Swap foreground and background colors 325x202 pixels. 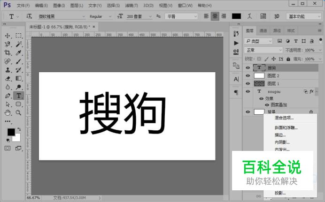19,129
